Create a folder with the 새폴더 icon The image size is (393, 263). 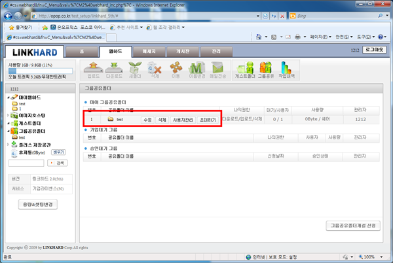(x=135, y=70)
